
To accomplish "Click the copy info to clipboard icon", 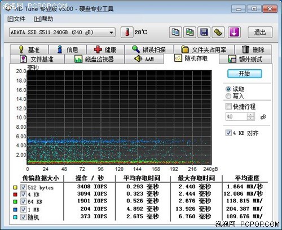I will click(x=175, y=32).
